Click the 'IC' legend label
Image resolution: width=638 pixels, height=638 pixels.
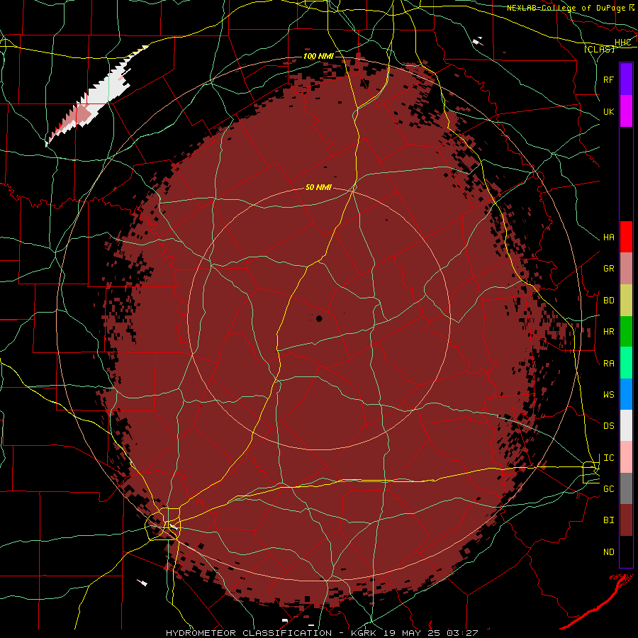[x=609, y=458]
